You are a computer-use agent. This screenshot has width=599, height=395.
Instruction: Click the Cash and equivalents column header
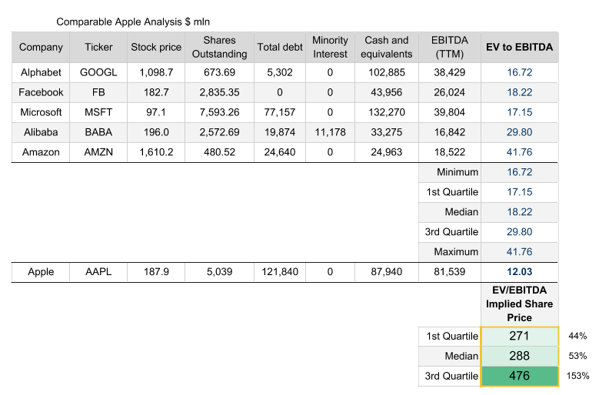pos(386,47)
